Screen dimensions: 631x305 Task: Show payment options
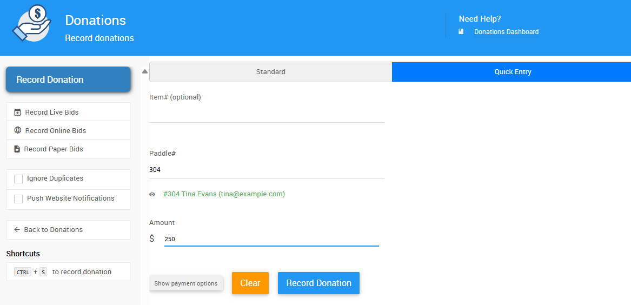(186, 283)
